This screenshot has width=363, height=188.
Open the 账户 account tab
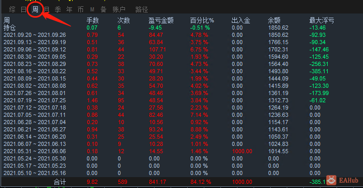pos(119,9)
